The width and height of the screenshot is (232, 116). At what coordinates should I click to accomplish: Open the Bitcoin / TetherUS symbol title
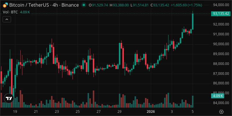pos(44,5)
